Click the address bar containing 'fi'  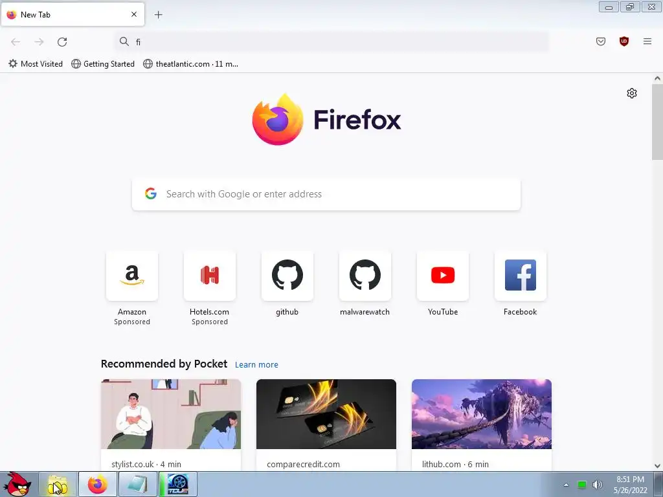pos(332,42)
